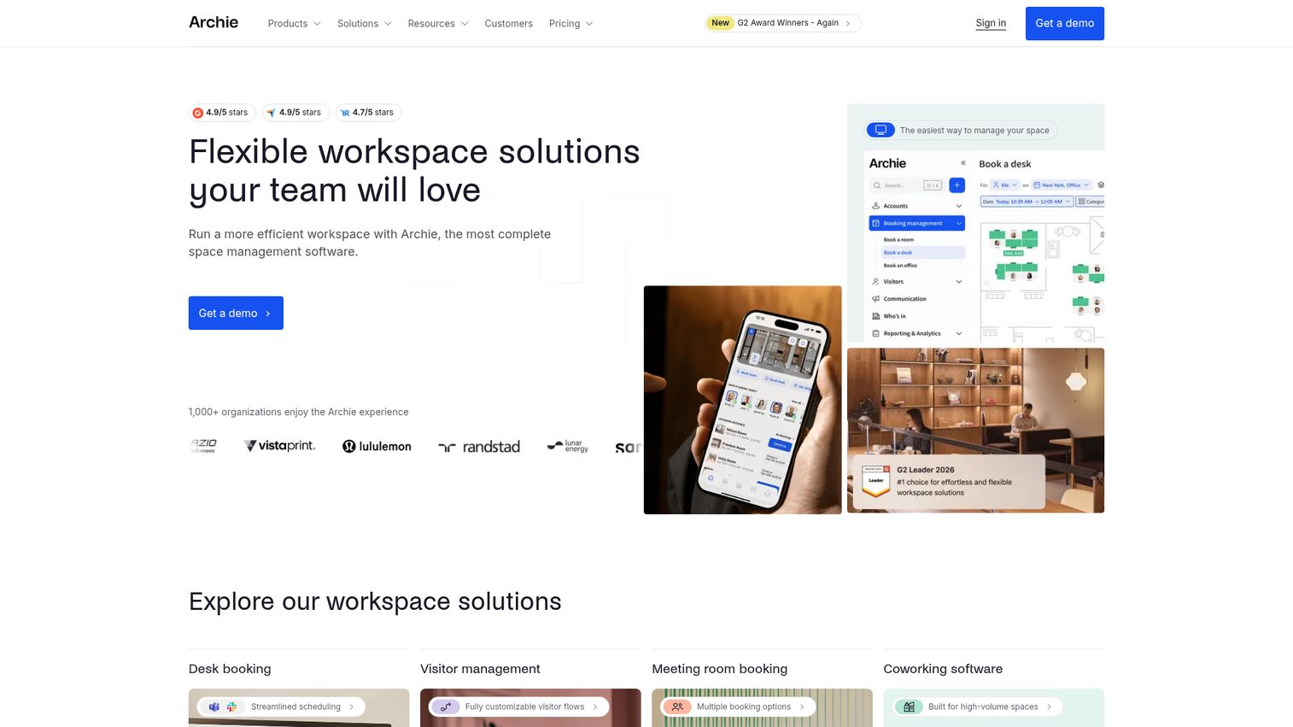The height and width of the screenshot is (727, 1293).
Task: Go to the Customers page
Action: click(508, 23)
